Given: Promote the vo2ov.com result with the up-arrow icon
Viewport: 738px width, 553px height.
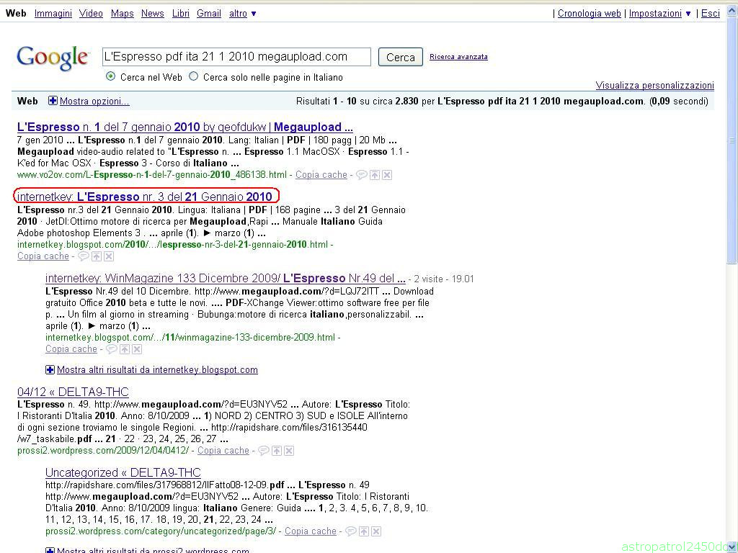Looking at the screenshot, I should [375, 175].
